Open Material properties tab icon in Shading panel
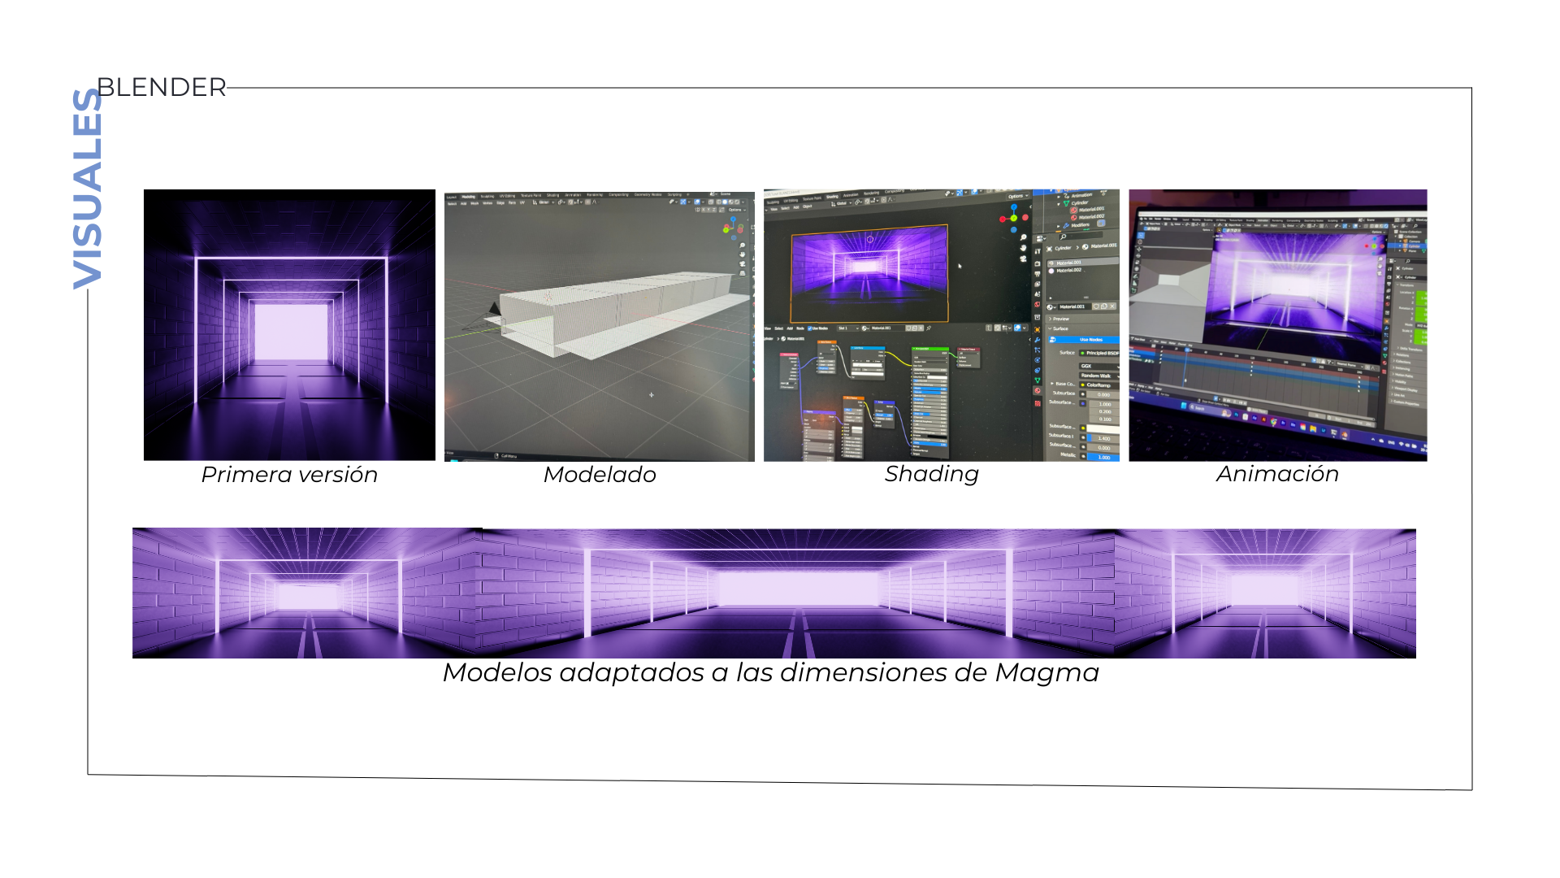 1037,390
